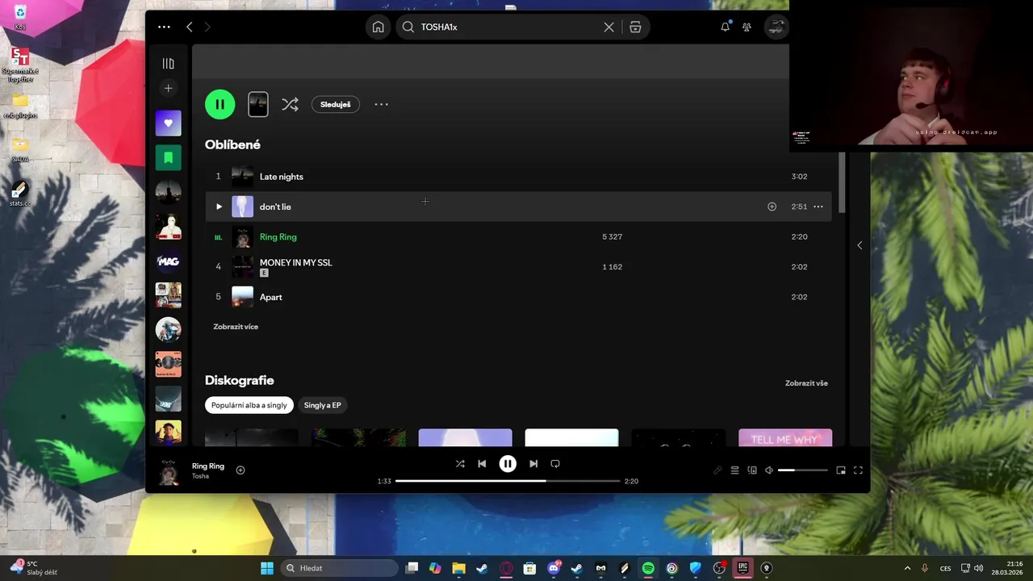Image resolution: width=1033 pixels, height=581 pixels.
Task: Open the notifications bell
Action: tap(725, 27)
